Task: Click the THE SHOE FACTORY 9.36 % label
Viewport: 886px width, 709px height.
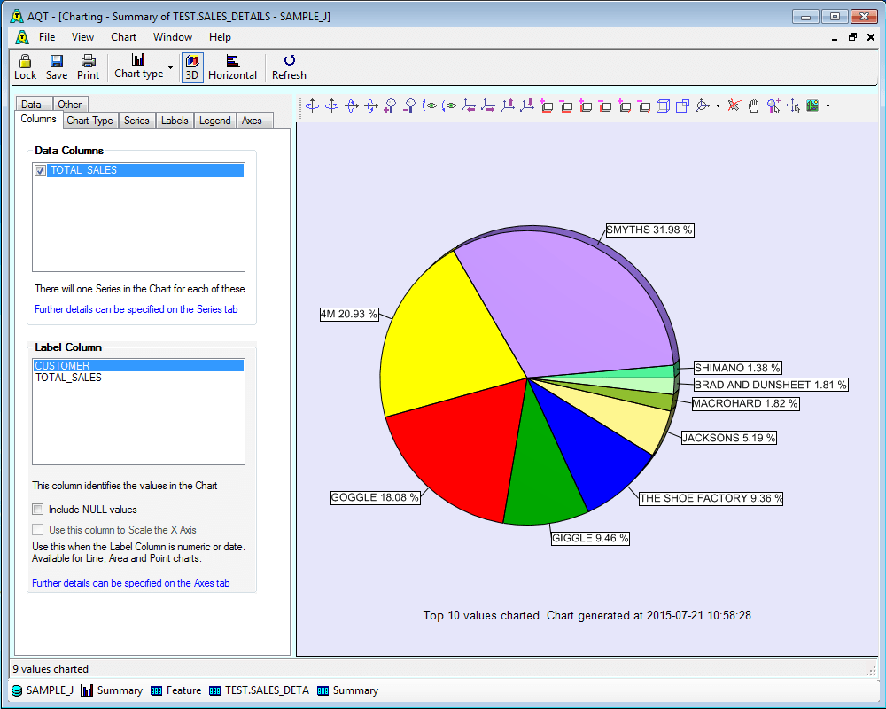Action: [711, 498]
